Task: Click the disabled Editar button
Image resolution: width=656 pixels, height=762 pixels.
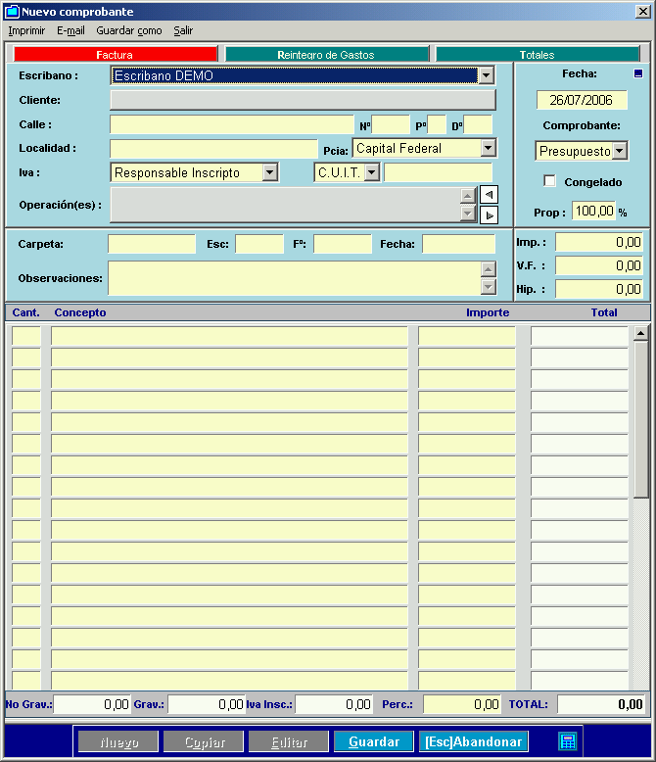Action: 289,741
